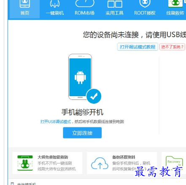
Task: Click the blue checkmark badge
Action: point(94,96)
